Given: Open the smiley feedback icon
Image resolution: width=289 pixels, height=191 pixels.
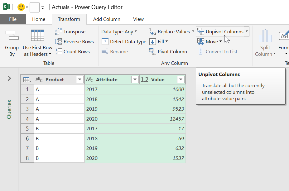Looking at the screenshot, I should click(x=21, y=7).
